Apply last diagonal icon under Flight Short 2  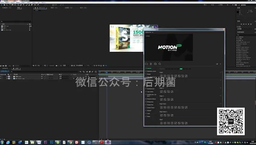coord(172,115)
